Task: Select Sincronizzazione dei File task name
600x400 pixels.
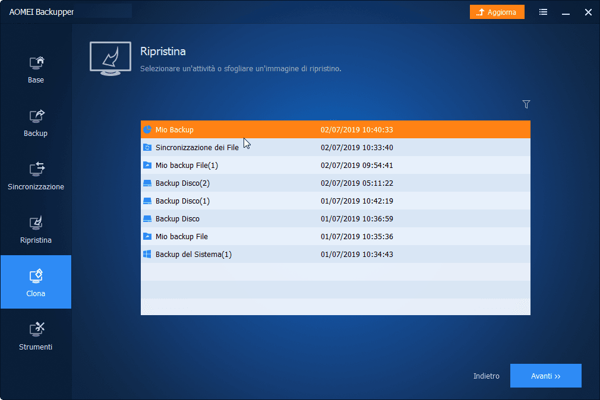Action: [197, 148]
